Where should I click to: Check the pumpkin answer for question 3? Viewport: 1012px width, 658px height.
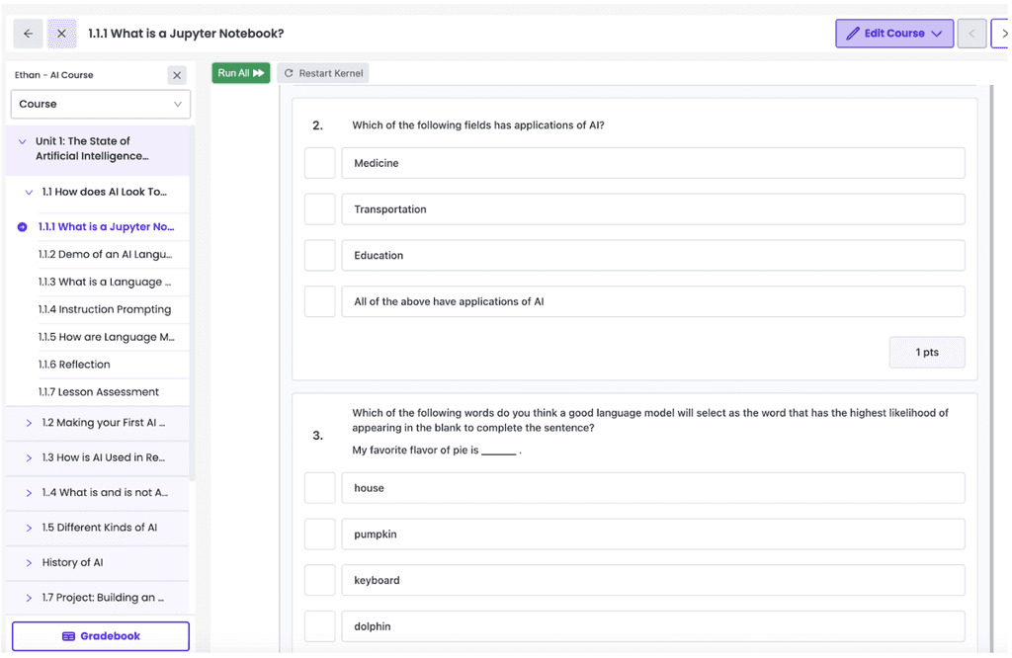click(x=319, y=534)
